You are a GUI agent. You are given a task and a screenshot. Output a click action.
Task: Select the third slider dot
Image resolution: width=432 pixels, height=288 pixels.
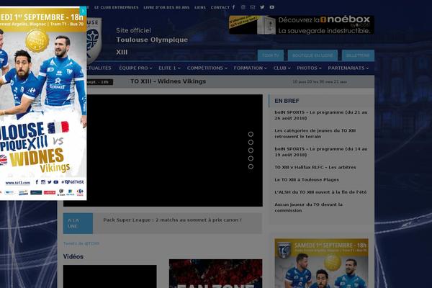tap(251, 150)
